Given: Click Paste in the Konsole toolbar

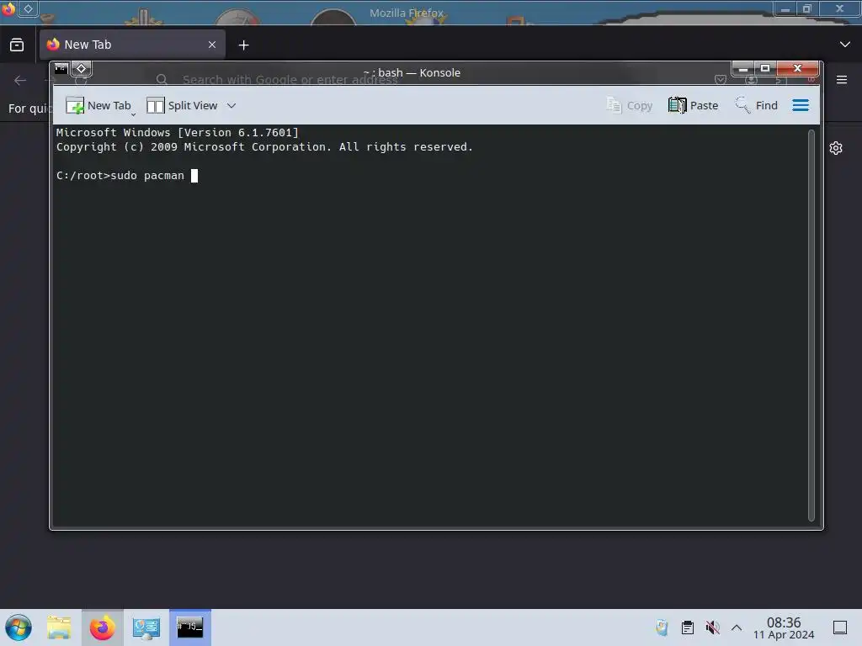Looking at the screenshot, I should [694, 105].
